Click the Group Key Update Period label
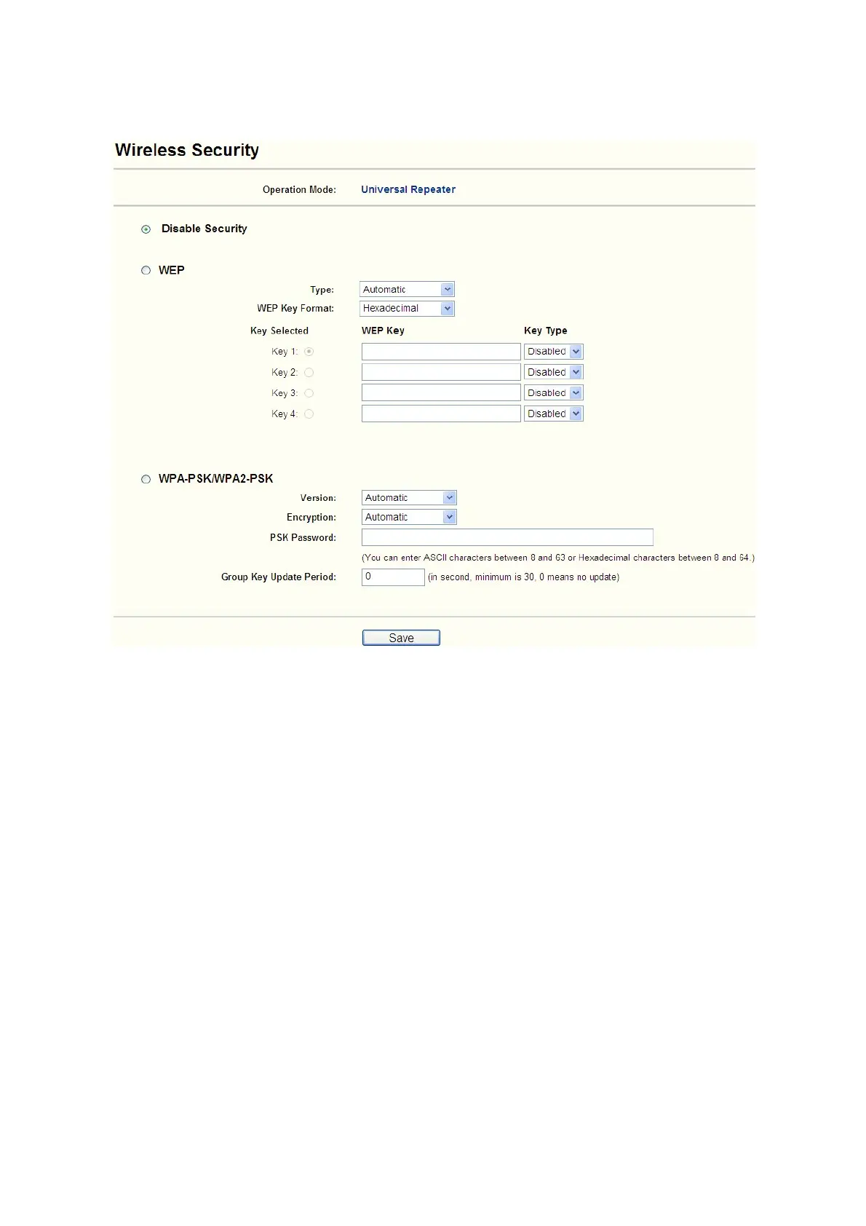The image size is (866, 1226). [x=279, y=577]
